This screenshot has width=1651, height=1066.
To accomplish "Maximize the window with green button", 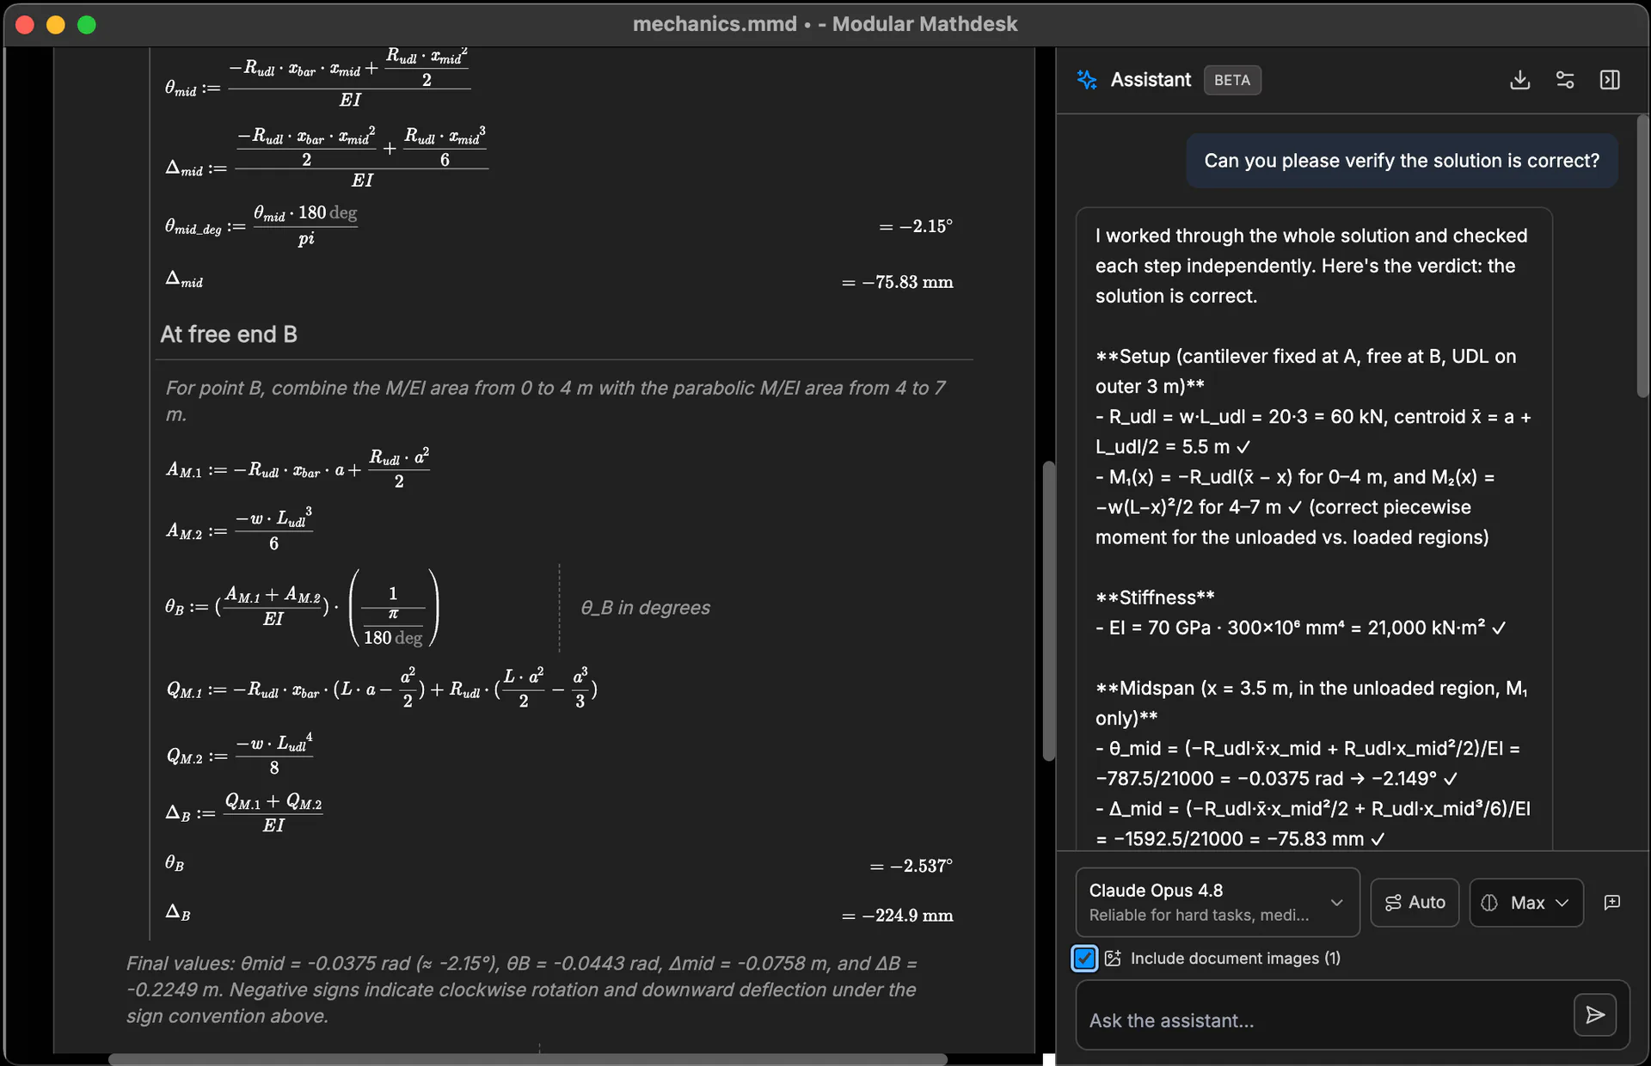I will pyautogui.click(x=87, y=24).
